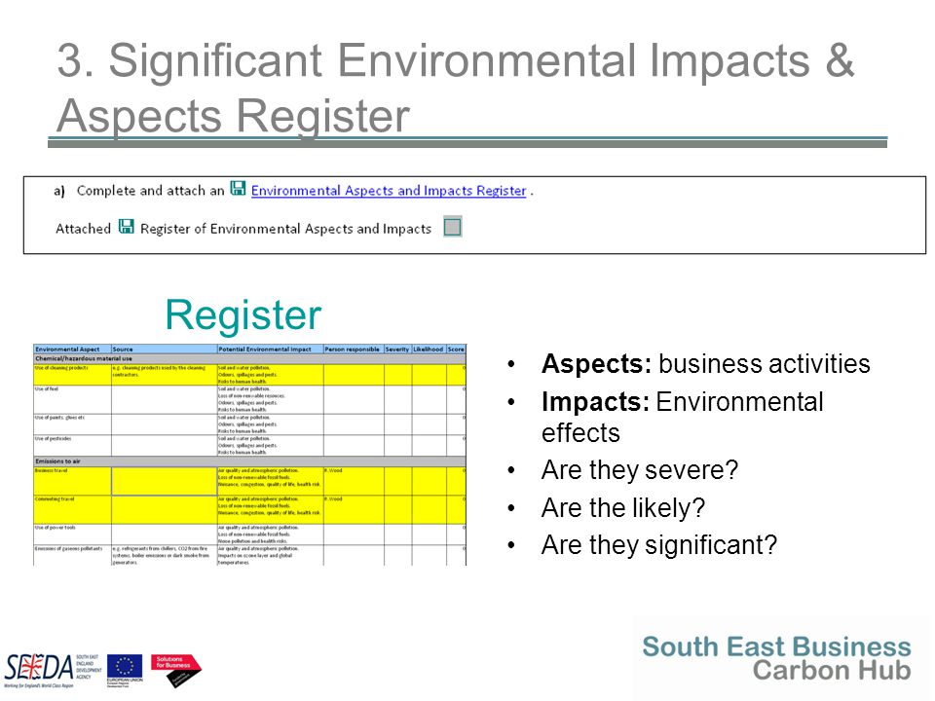The height and width of the screenshot is (701, 935).
Task: Click the 'Impacts: Environmental effects' bullet
Action: 682,417
